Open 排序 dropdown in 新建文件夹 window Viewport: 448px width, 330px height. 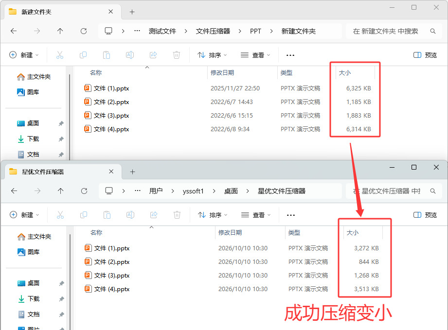pos(212,55)
